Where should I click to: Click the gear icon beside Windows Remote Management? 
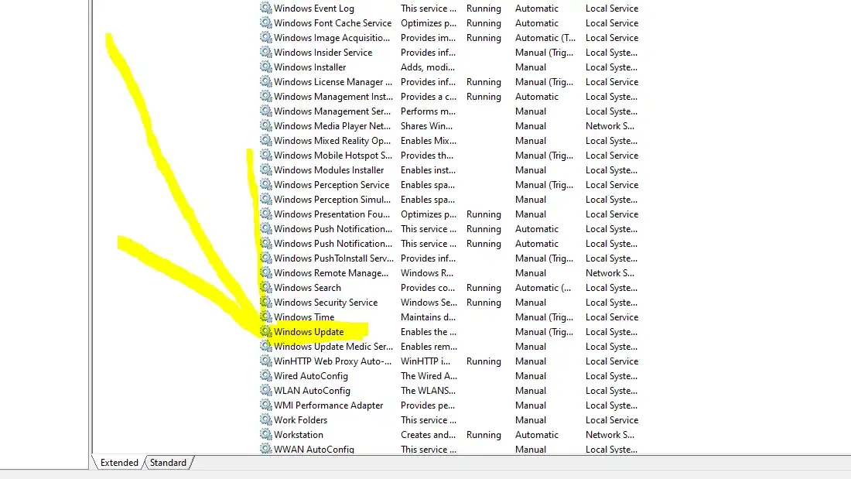(265, 272)
